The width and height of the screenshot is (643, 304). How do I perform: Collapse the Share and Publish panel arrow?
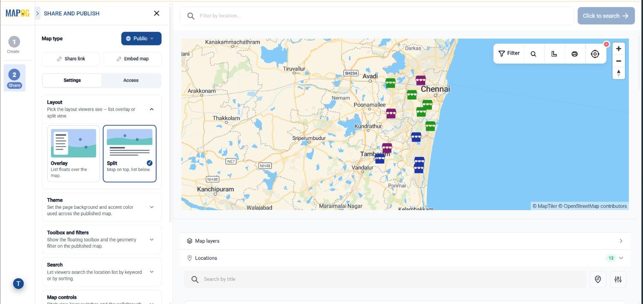(38, 13)
